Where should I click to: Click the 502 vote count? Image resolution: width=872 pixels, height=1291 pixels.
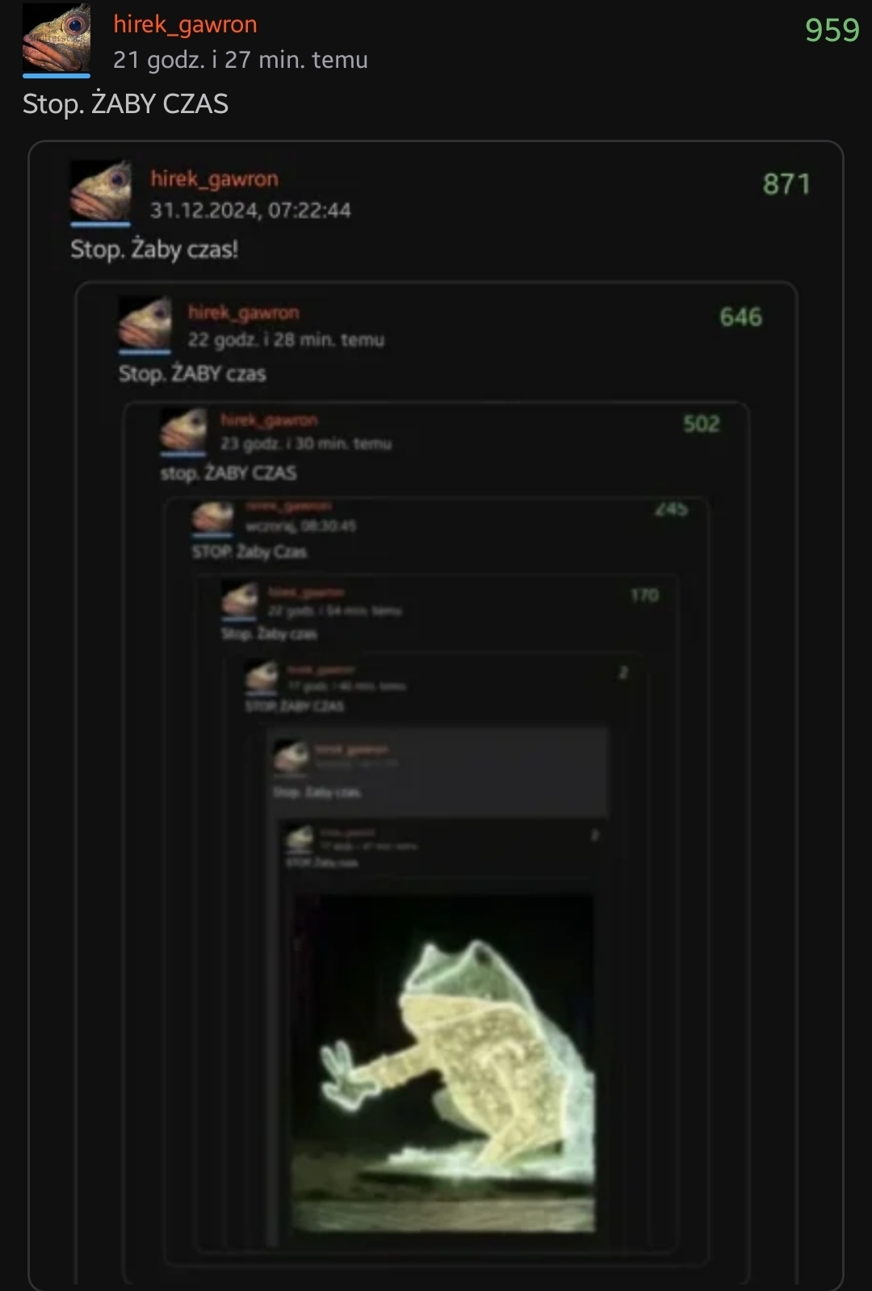point(701,424)
